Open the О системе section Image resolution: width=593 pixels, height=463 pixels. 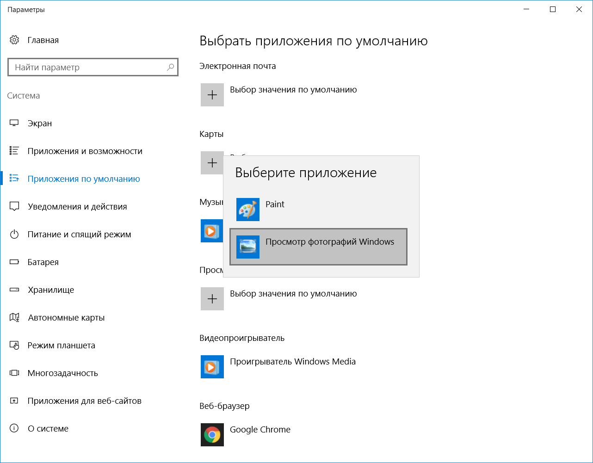93,429
